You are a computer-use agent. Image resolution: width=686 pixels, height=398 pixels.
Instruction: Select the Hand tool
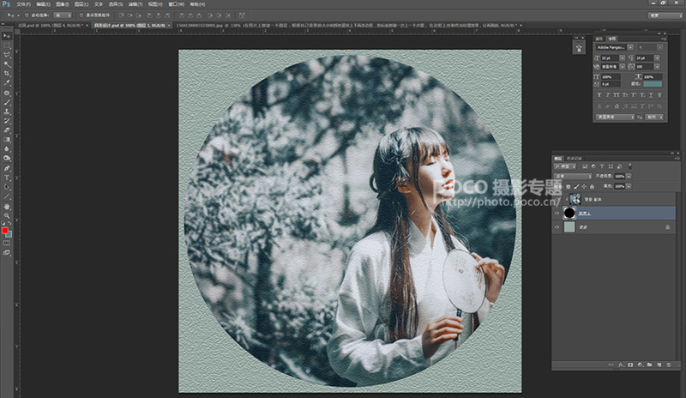click(7, 206)
